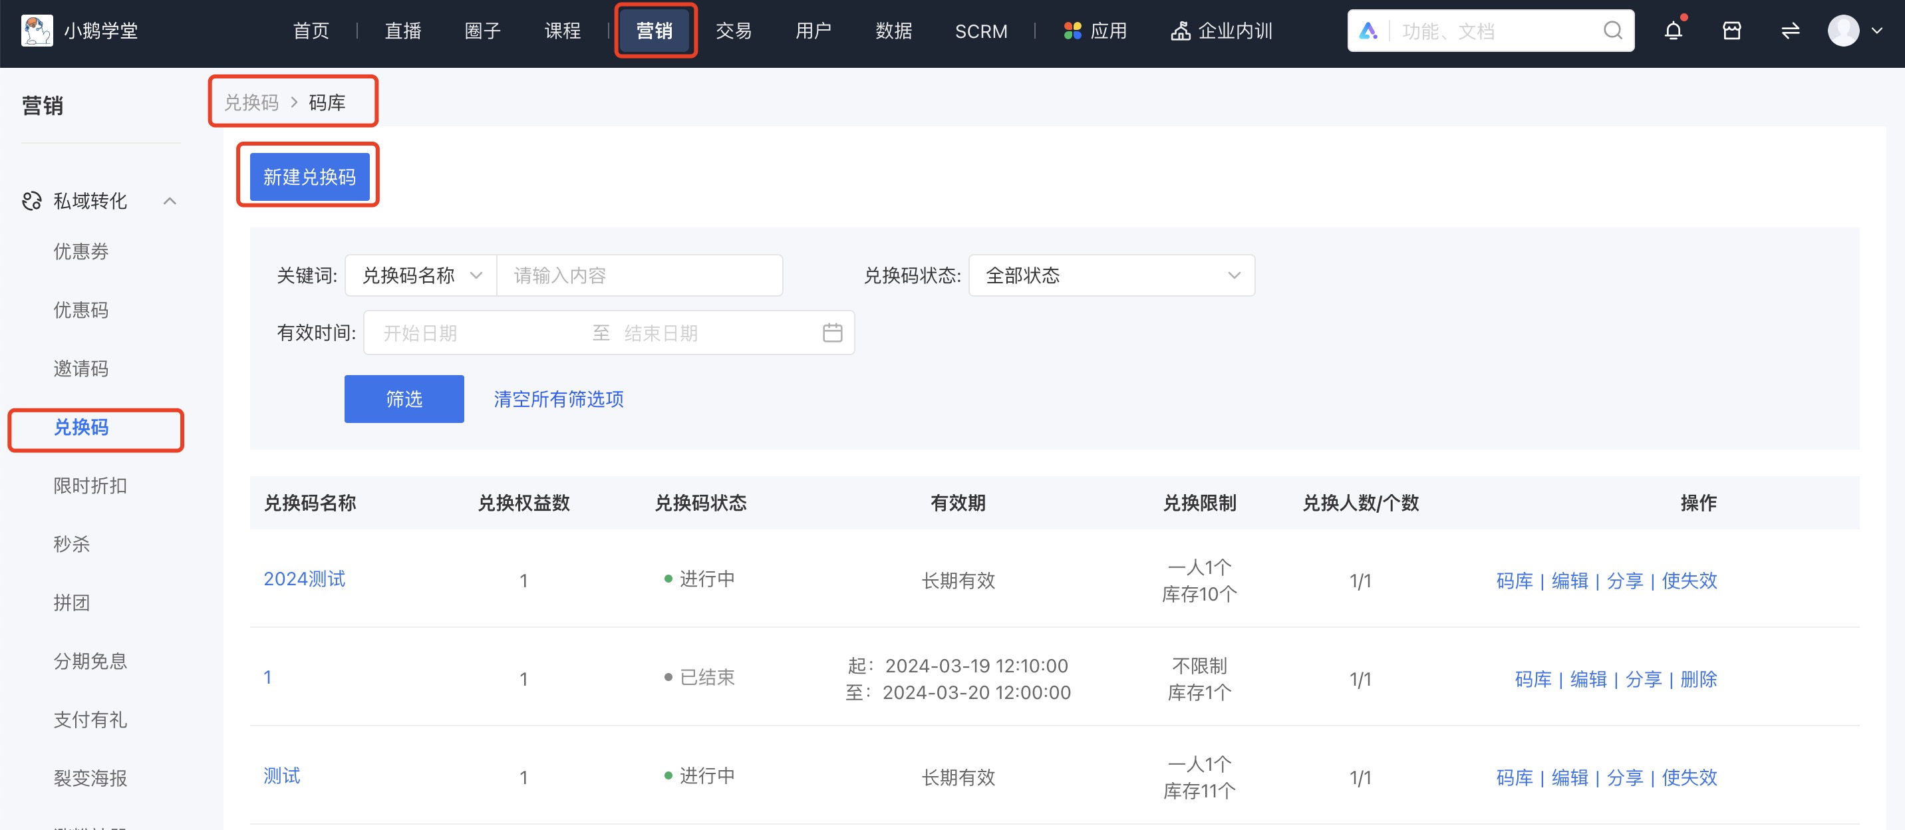The height and width of the screenshot is (830, 1905).
Task: Collapse the 私域转化 sidebar section
Action: 171,200
